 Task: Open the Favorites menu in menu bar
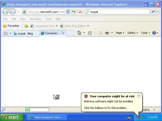pos(35,19)
